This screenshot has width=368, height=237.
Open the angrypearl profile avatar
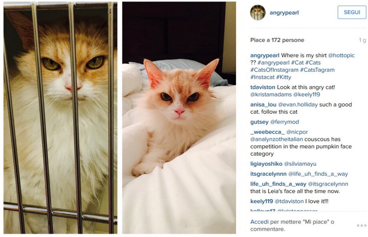click(258, 12)
